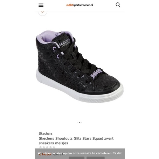Rate the product with the fifth star

(54, 147)
